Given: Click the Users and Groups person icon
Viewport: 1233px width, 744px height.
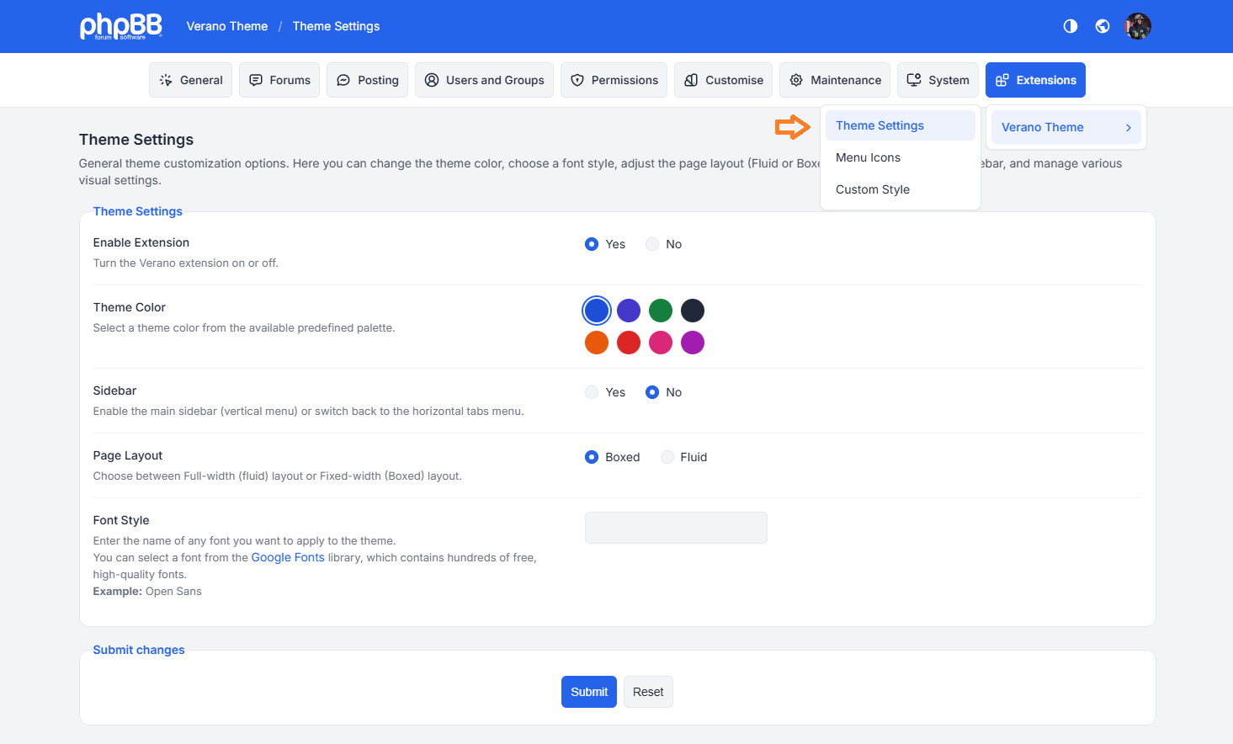Looking at the screenshot, I should click(x=432, y=81).
